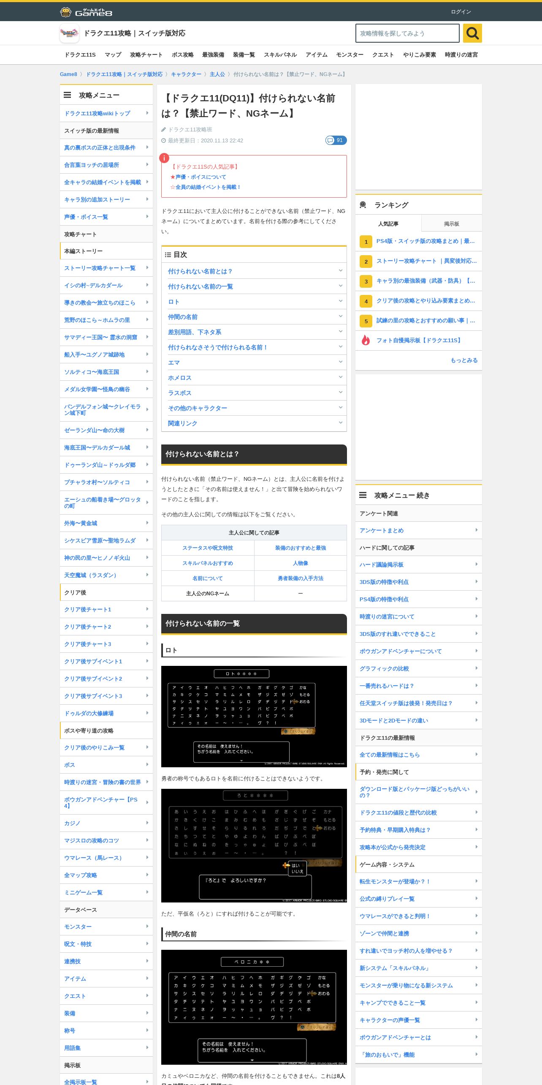Click rank 1 number badge
542x1085 pixels.
coord(366,242)
